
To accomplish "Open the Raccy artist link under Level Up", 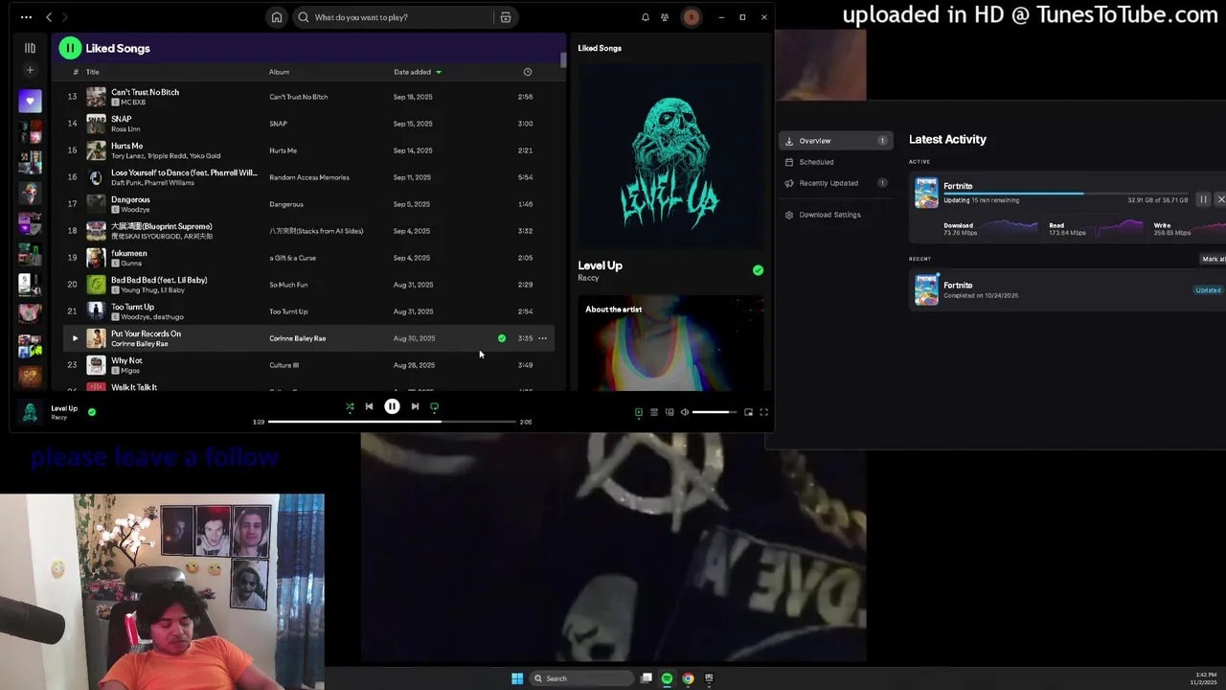I will tap(588, 278).
